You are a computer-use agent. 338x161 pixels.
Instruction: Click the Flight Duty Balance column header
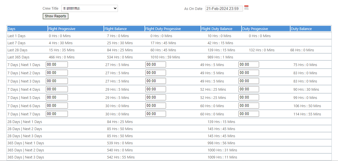[221, 29]
